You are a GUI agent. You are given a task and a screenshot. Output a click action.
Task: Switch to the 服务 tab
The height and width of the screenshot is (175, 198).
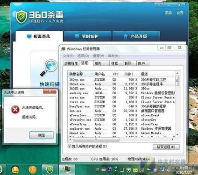coord(101,63)
